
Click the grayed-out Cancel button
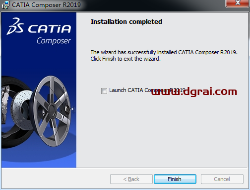(x=222, y=179)
